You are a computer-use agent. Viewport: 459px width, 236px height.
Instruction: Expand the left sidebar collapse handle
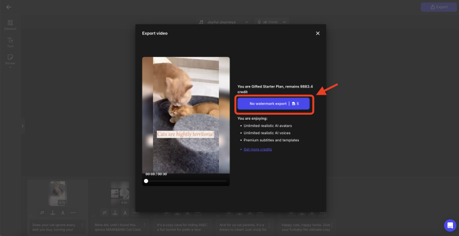(23, 126)
